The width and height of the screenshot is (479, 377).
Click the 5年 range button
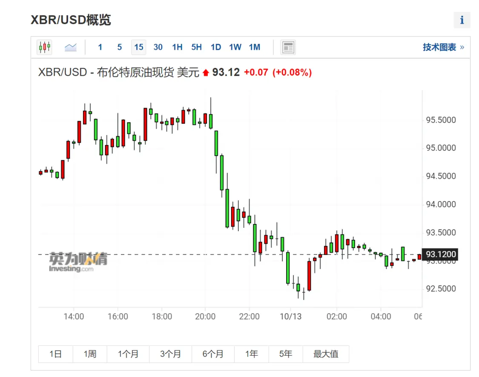[x=286, y=354]
